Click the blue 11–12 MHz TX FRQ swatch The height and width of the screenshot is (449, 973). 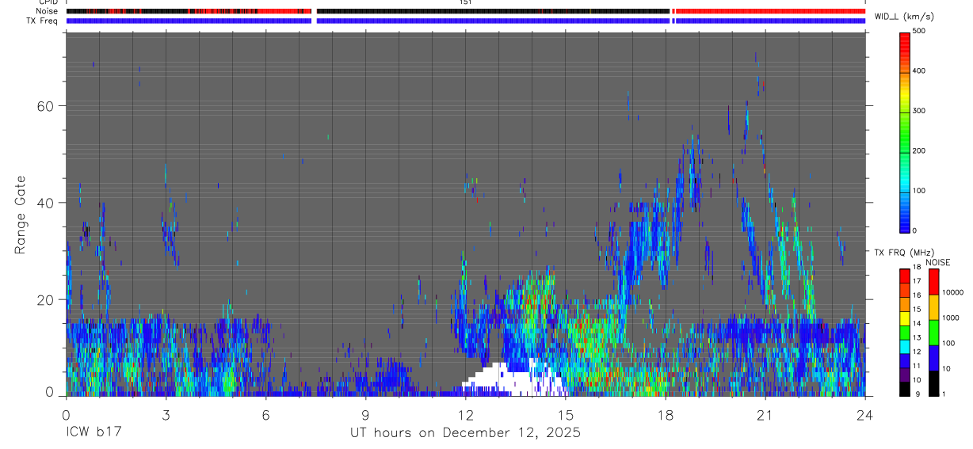coord(904,361)
